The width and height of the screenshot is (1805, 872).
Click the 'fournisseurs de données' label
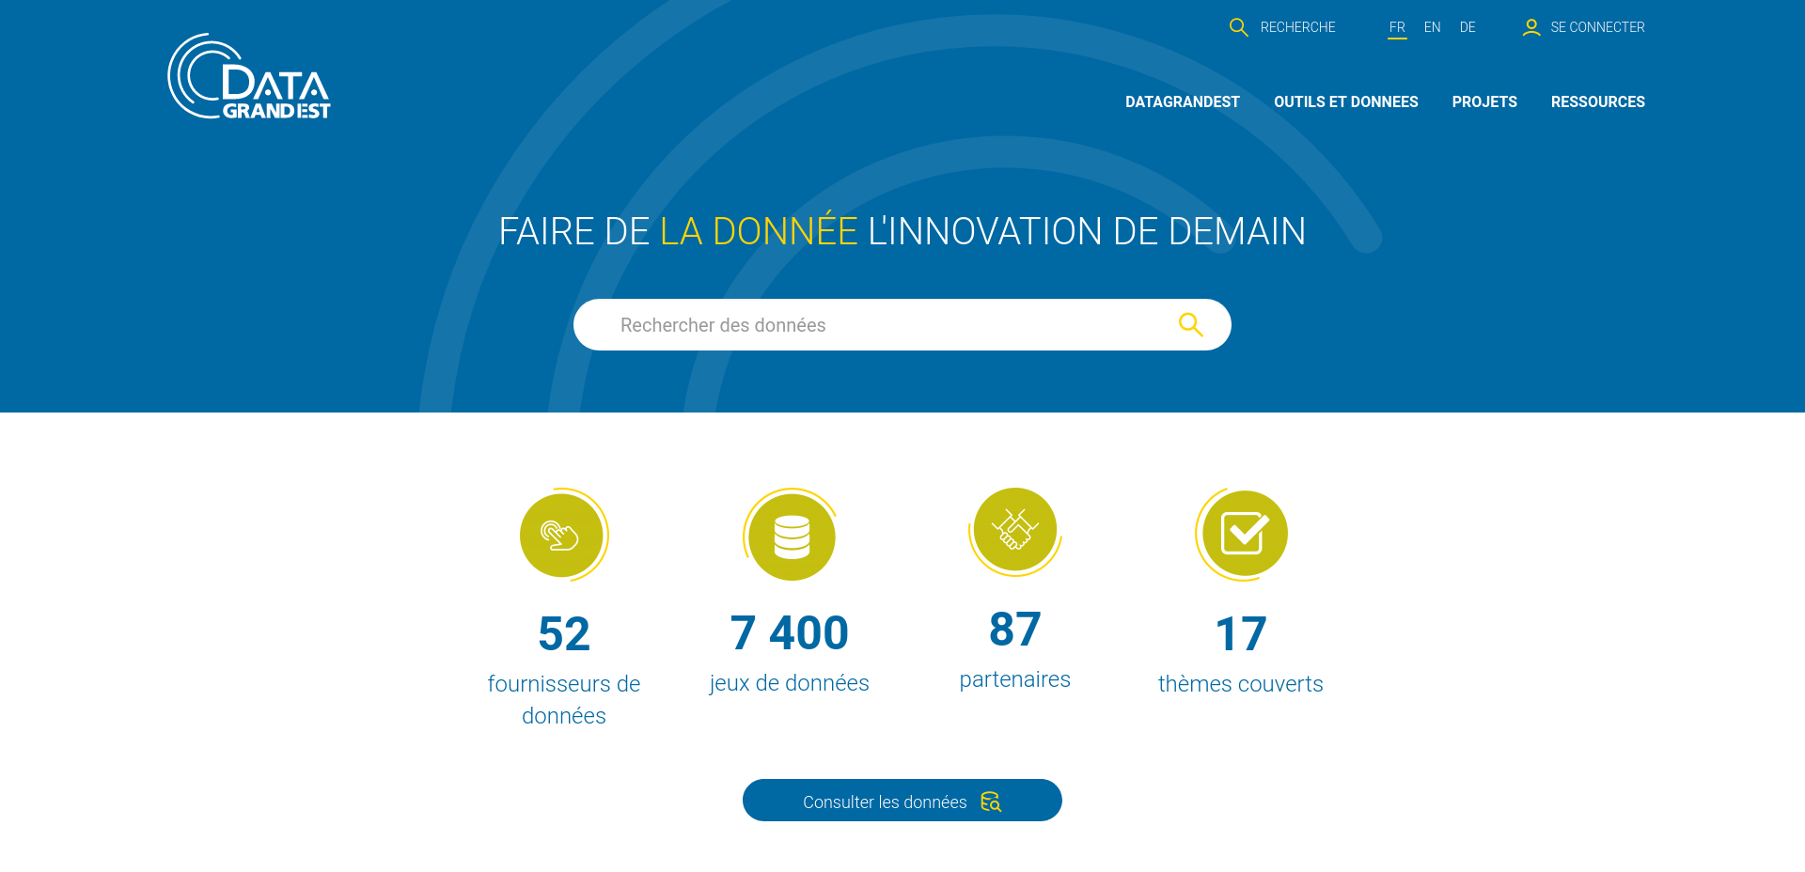point(564,700)
